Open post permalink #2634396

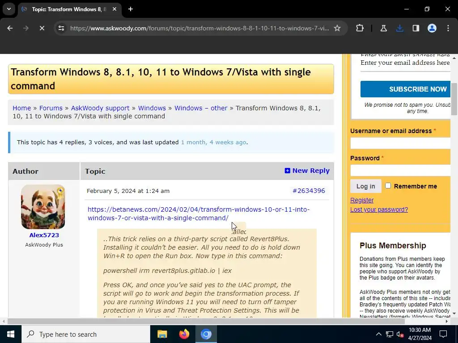point(309,191)
